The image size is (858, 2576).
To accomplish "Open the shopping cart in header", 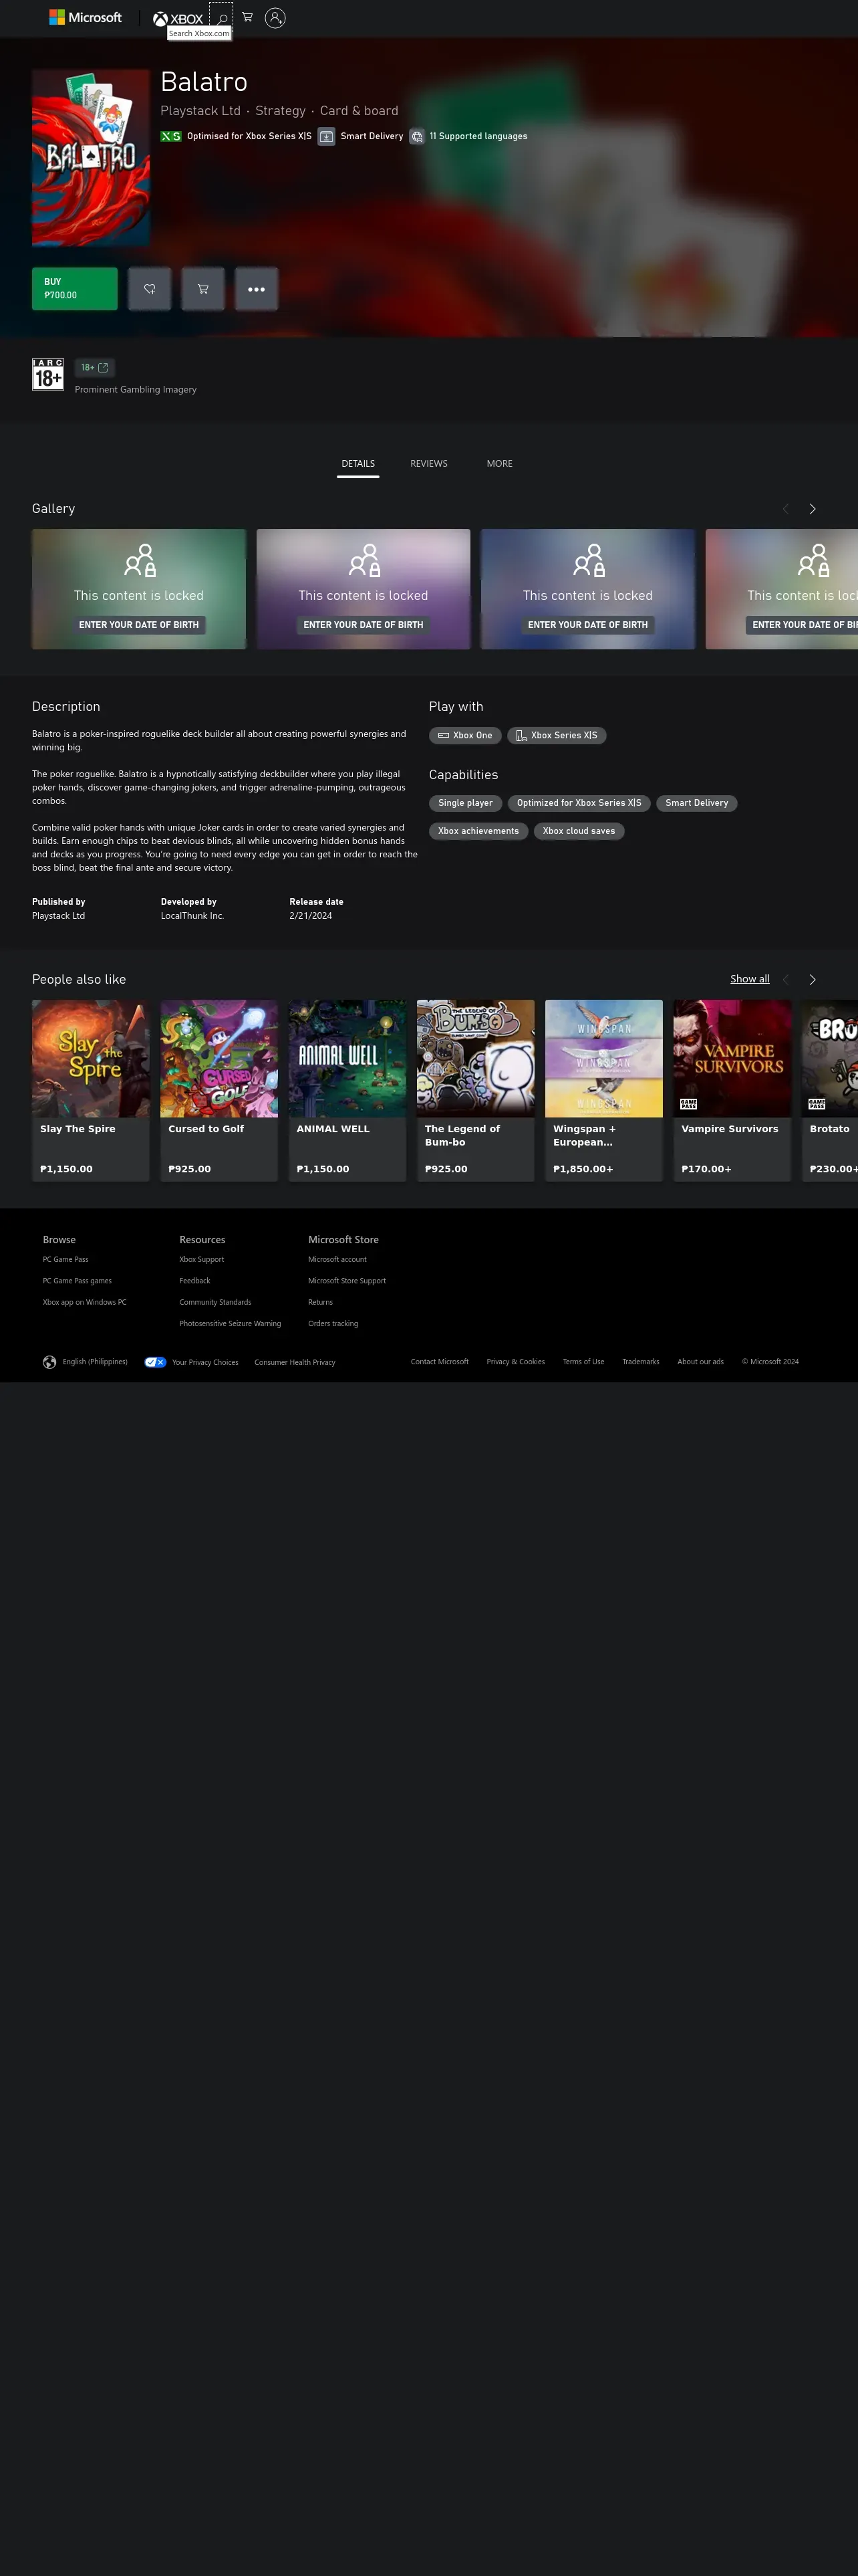I will click(248, 17).
